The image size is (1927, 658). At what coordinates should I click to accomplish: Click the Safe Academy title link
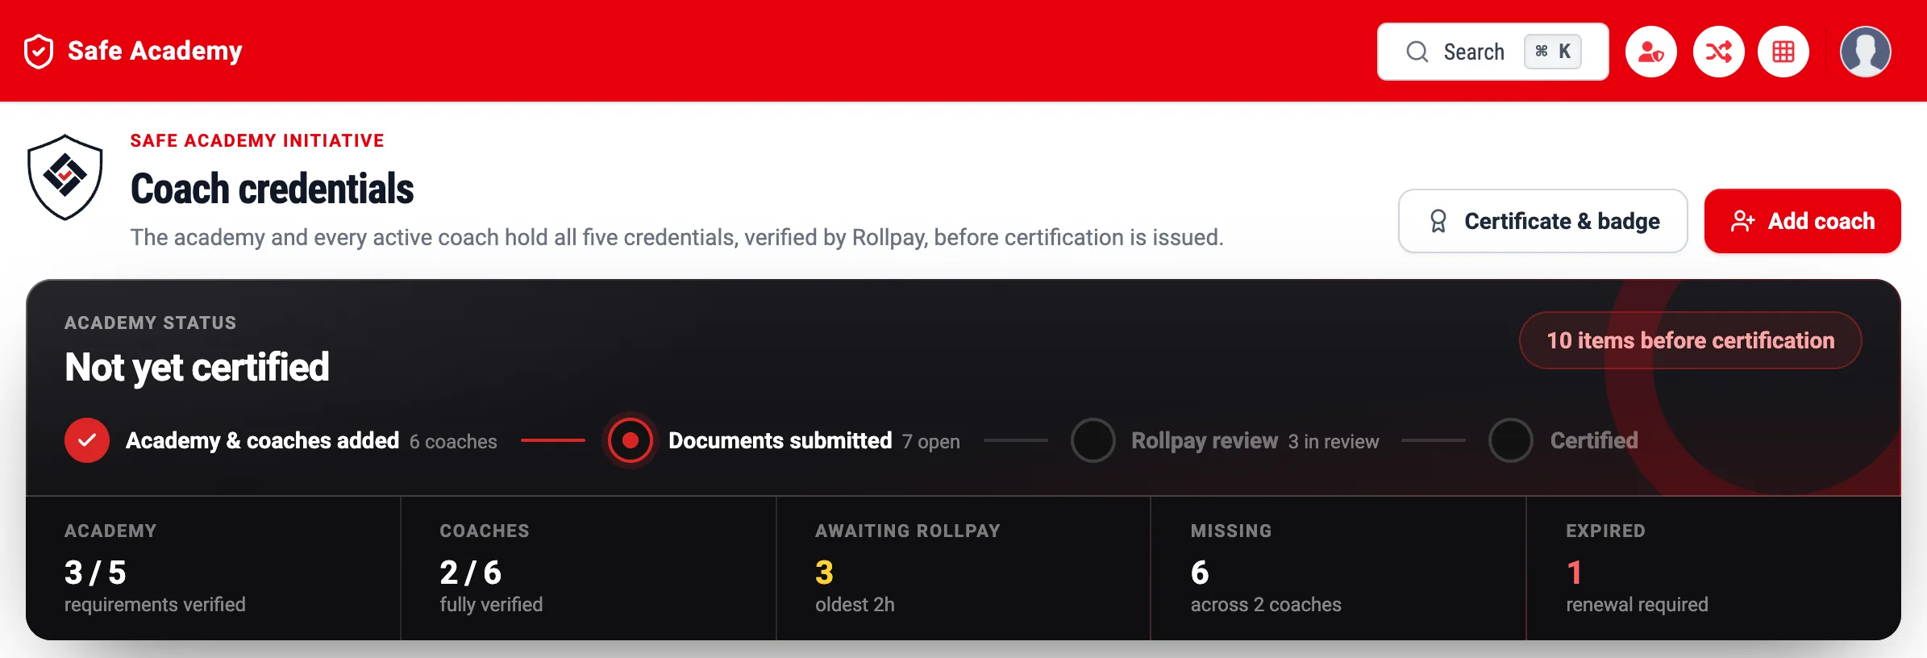[x=155, y=51]
